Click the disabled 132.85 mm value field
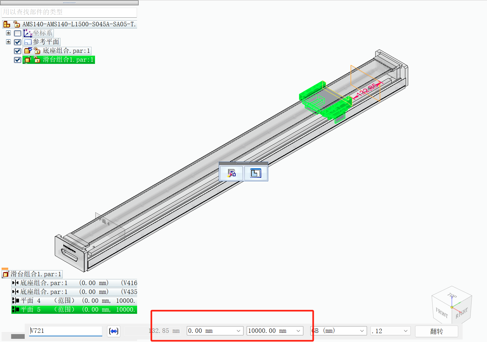This screenshot has width=487, height=342. point(153,331)
